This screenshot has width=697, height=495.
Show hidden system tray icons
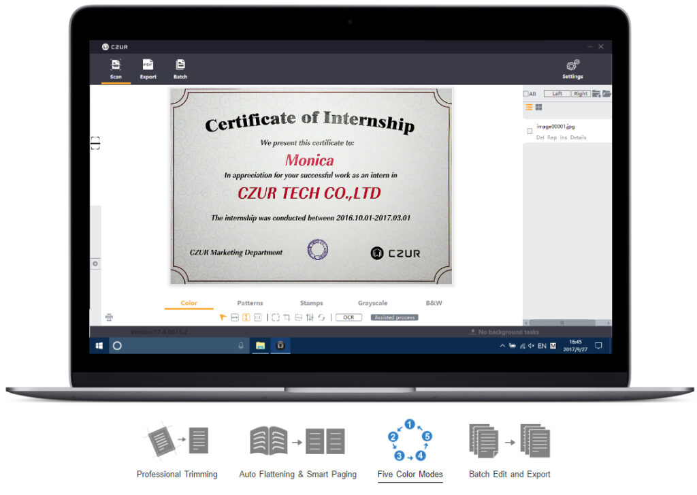502,346
